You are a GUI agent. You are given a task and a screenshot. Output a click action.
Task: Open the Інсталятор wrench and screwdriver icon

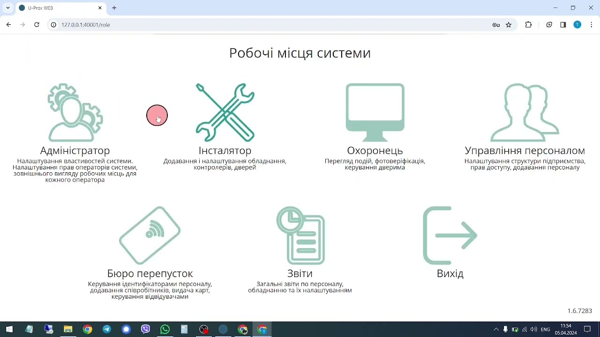click(x=225, y=112)
